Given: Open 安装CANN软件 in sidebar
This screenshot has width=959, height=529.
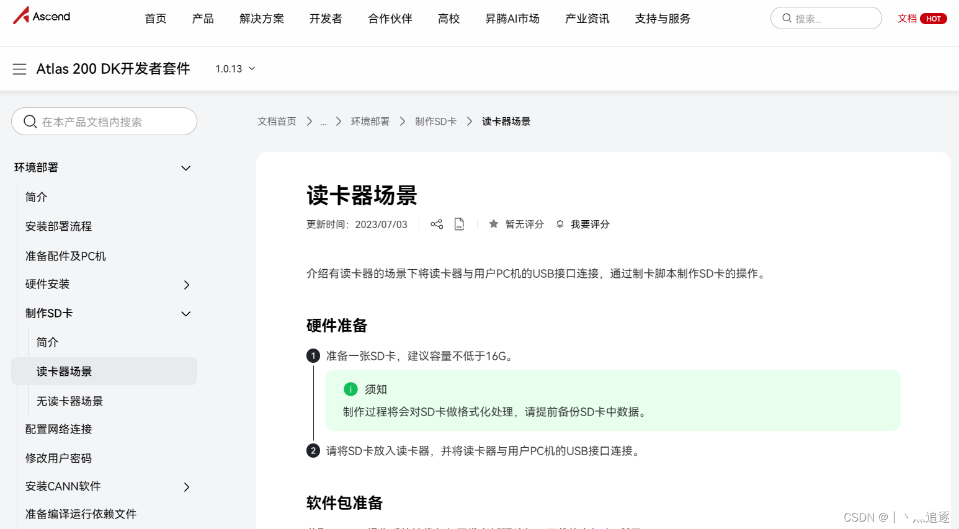Looking at the screenshot, I should point(63,486).
